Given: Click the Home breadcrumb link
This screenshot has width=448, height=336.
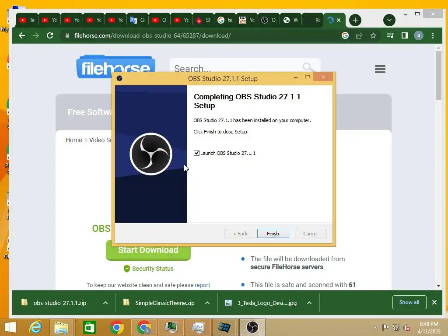Looking at the screenshot, I should coord(73,140).
